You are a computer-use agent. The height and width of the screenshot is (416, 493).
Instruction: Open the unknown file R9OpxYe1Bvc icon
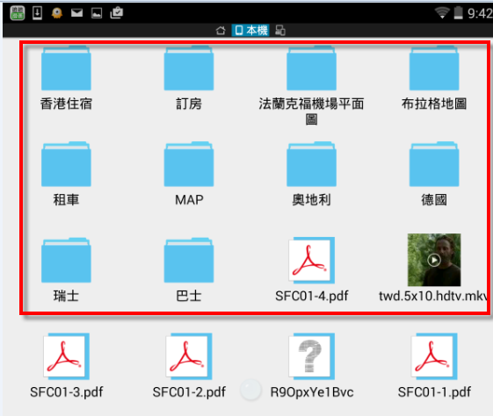pyautogui.click(x=311, y=356)
